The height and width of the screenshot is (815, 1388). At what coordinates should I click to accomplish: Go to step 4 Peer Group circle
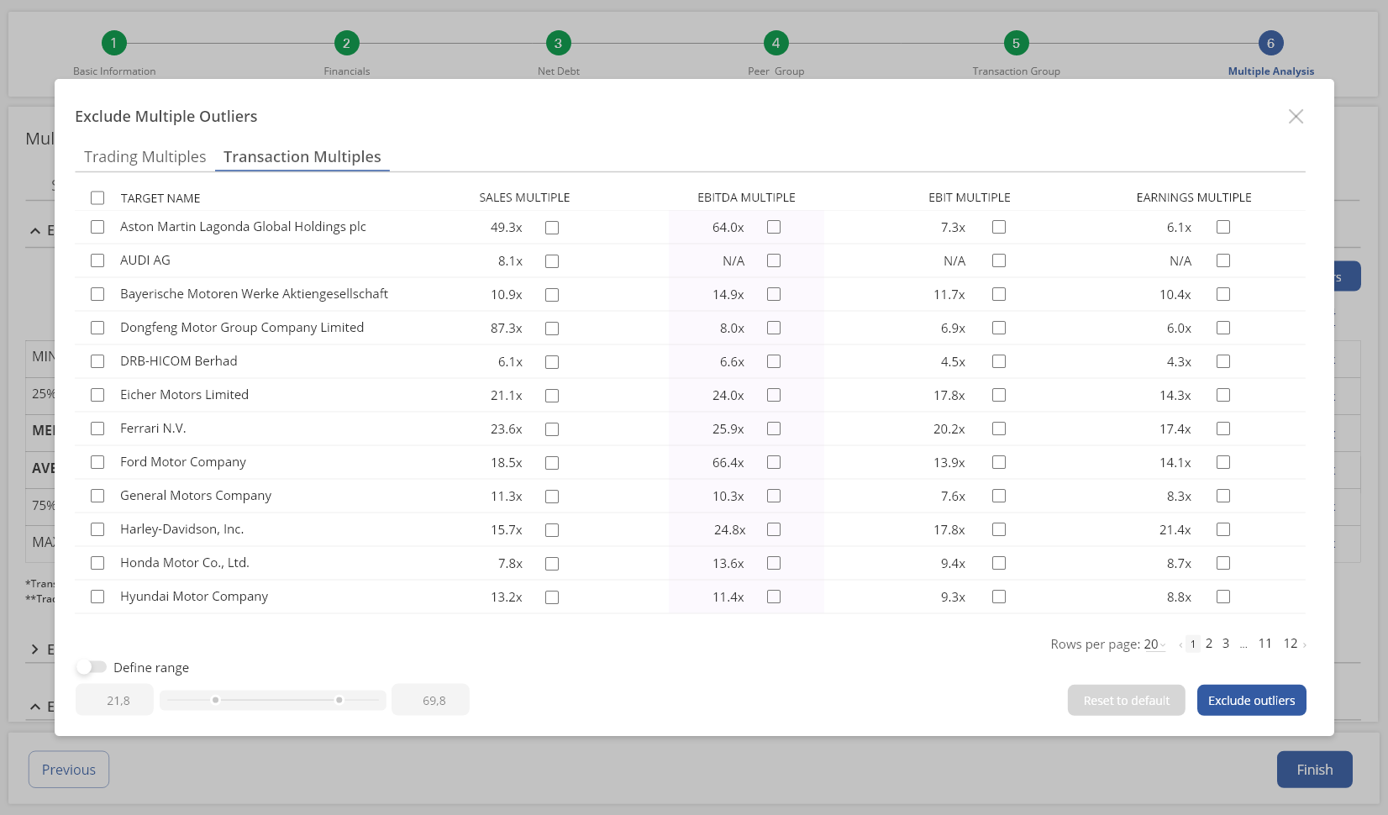click(x=775, y=43)
